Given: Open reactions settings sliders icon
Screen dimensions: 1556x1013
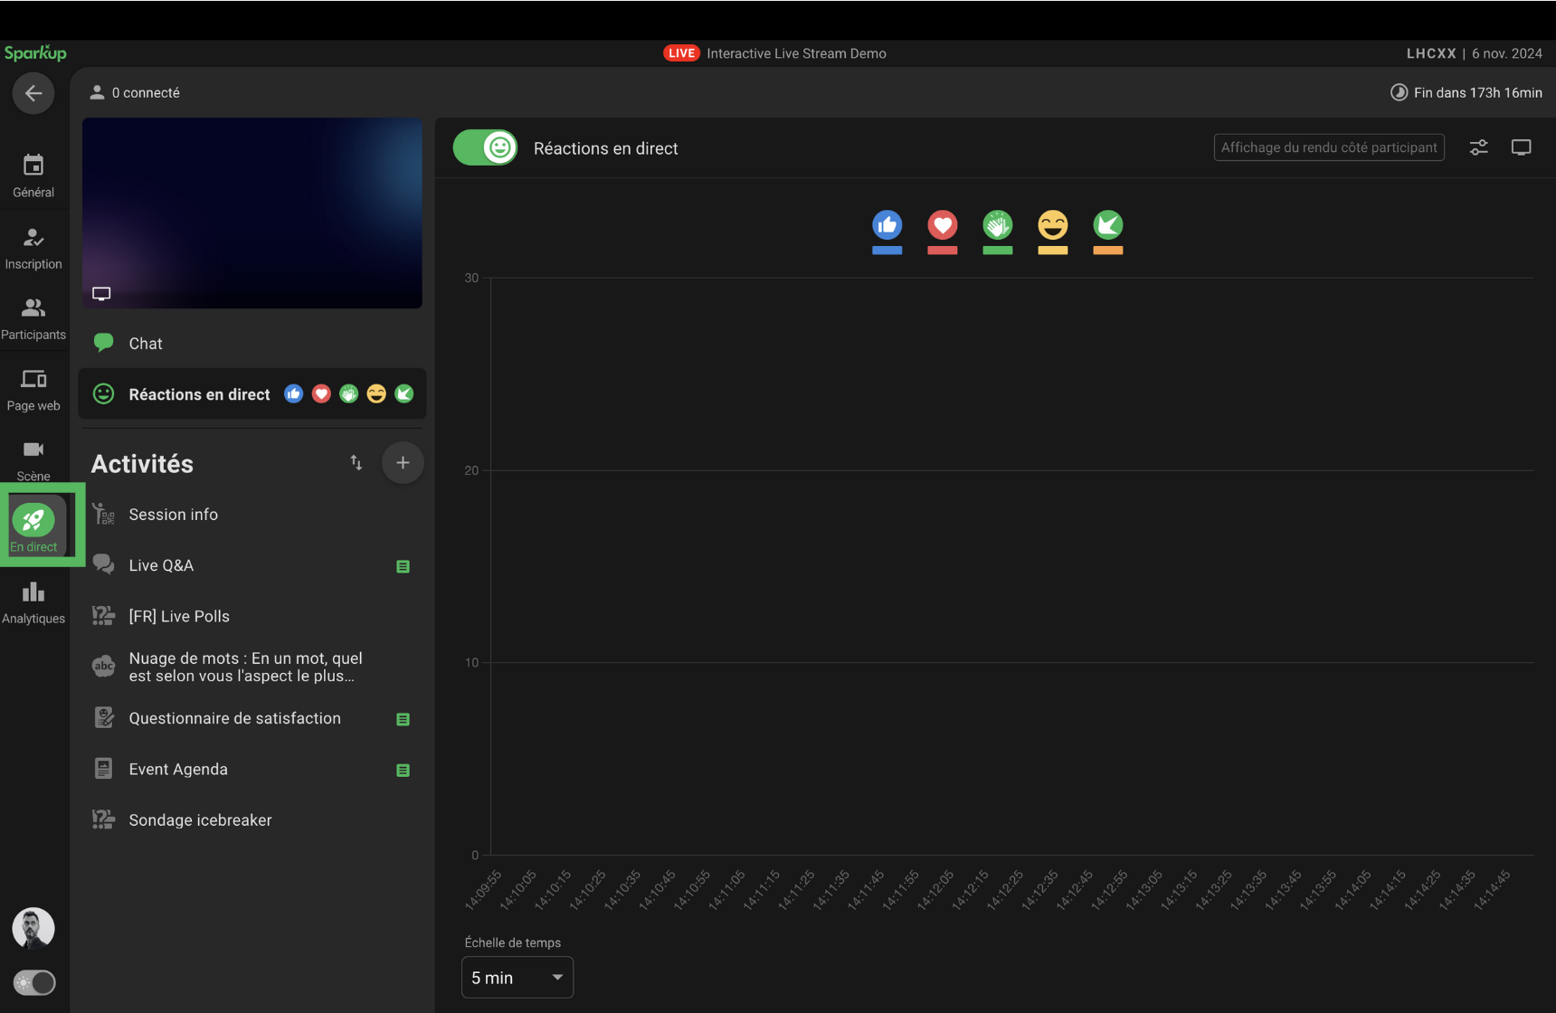Looking at the screenshot, I should click(x=1478, y=147).
